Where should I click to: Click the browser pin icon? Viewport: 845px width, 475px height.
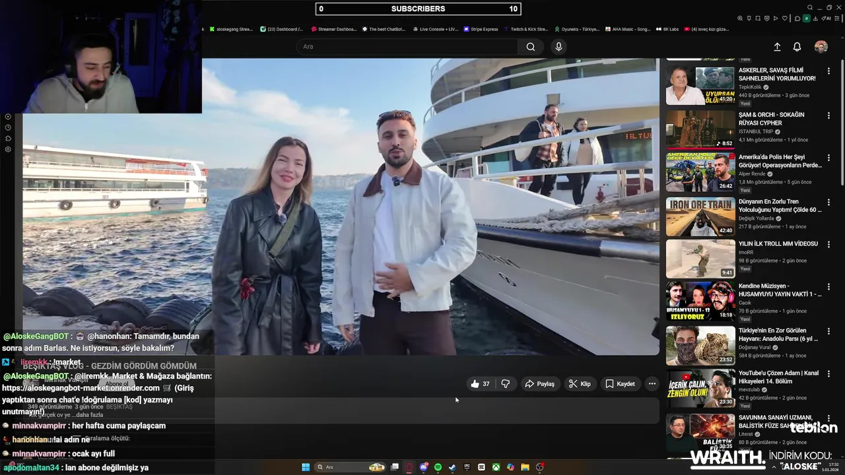pos(749,18)
